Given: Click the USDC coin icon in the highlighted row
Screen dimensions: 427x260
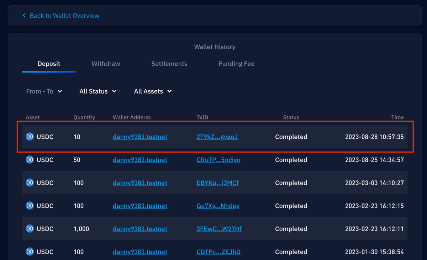Looking at the screenshot, I should point(30,137).
